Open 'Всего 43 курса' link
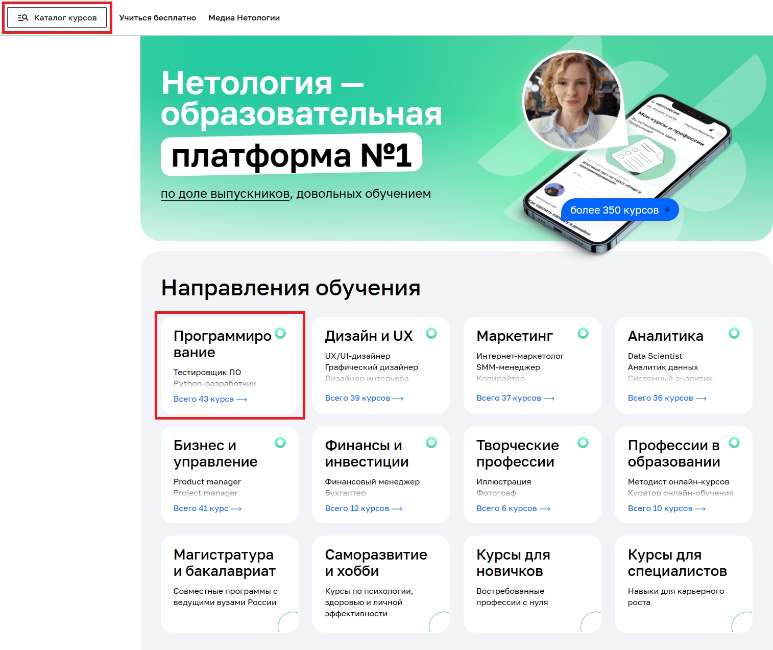This screenshot has width=773, height=650. pyautogui.click(x=210, y=399)
